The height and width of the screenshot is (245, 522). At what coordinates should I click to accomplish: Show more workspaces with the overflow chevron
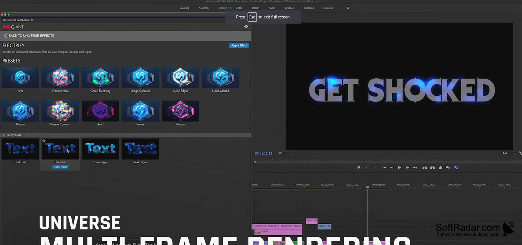[x=348, y=8]
